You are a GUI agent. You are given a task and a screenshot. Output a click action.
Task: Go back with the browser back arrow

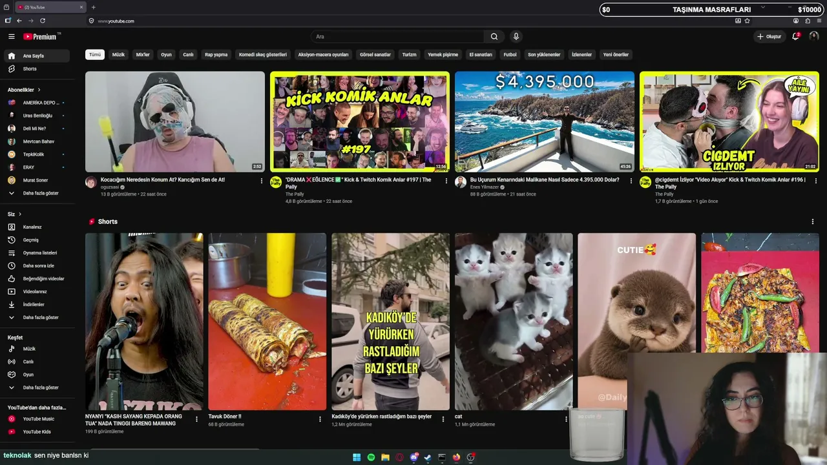click(x=19, y=21)
